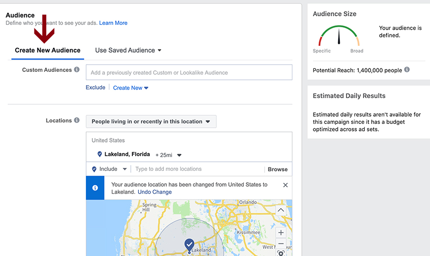Click the Spring Hill label on the map
430x256 pixels.
[149, 207]
